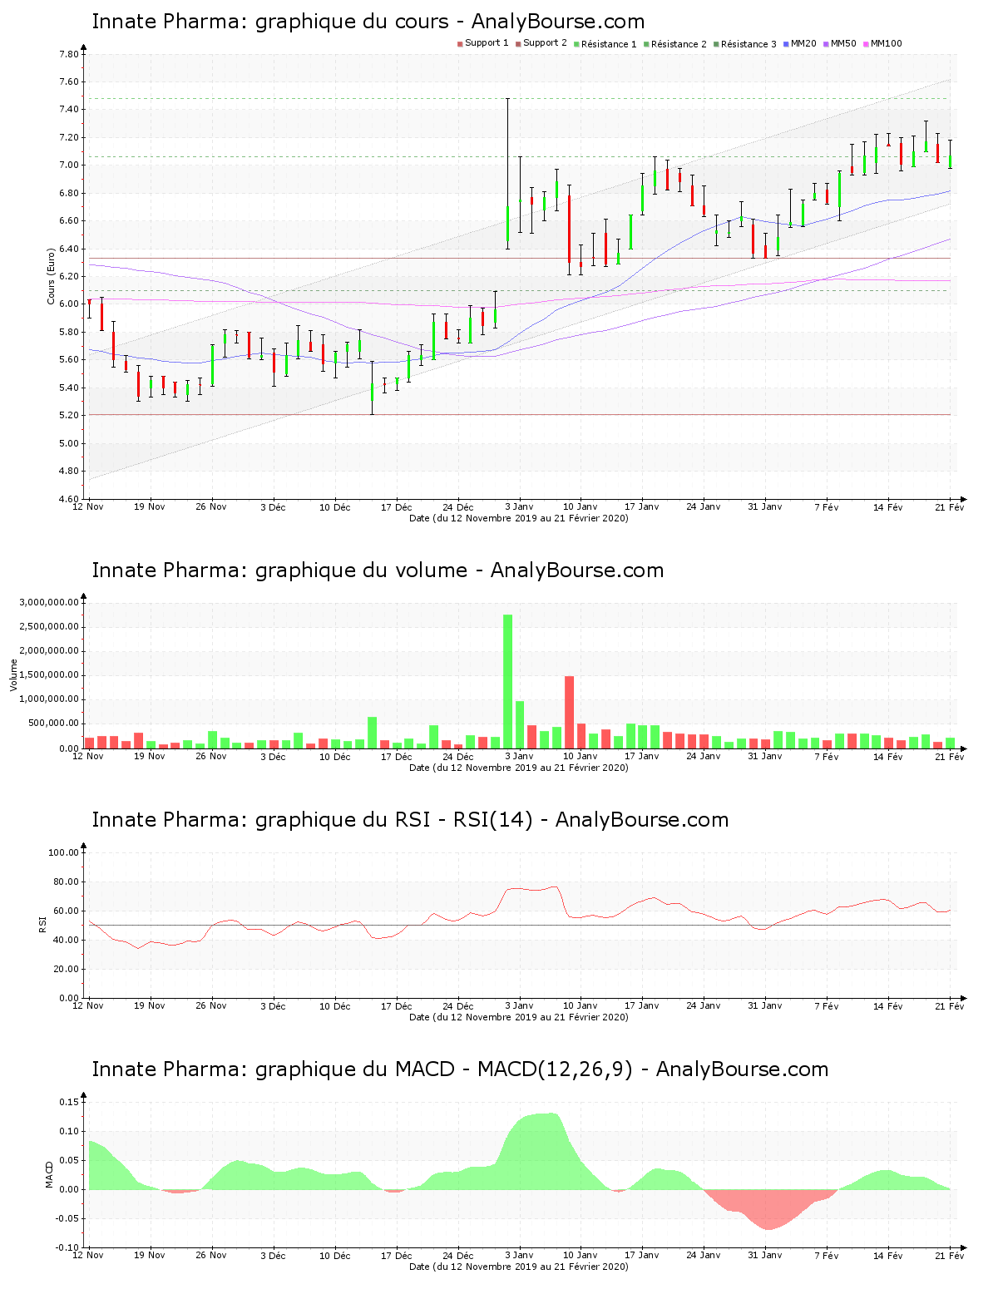This screenshot has width=998, height=1289.
Task: Click '17 Janv' date on volume chart axis
Action: [x=642, y=757]
